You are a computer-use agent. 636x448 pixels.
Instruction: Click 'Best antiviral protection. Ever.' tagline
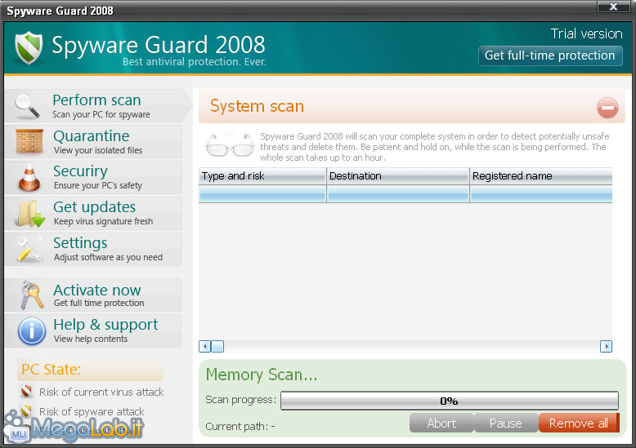click(x=195, y=61)
